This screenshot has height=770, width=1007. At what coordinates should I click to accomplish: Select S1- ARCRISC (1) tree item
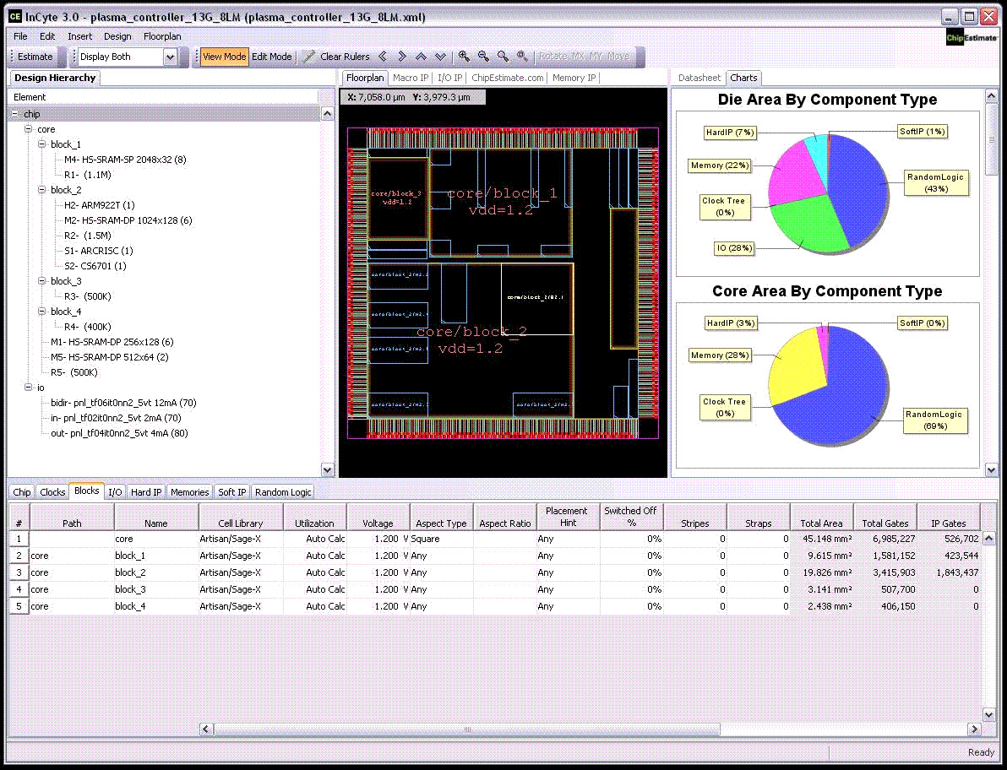[98, 251]
